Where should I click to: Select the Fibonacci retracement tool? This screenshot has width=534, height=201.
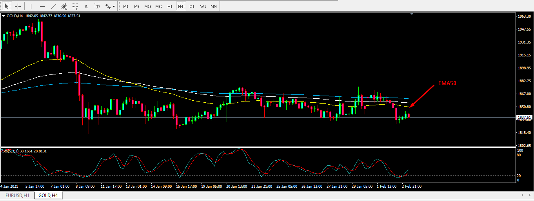(x=75, y=6)
